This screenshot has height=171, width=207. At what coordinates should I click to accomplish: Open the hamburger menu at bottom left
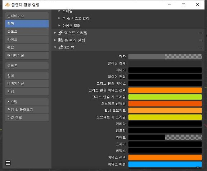8,163
